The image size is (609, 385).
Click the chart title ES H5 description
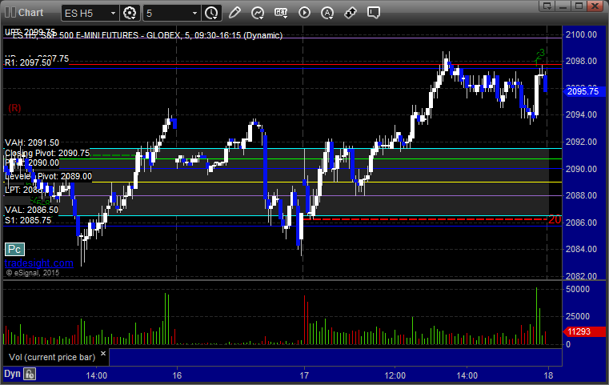(x=147, y=35)
